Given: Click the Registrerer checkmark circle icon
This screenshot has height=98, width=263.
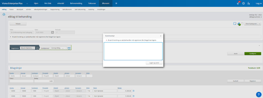Looking at the screenshot, I should tap(38, 48).
